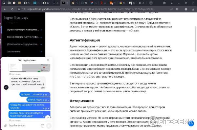Click the page vertical scrollbar thumb

[x=196, y=39]
